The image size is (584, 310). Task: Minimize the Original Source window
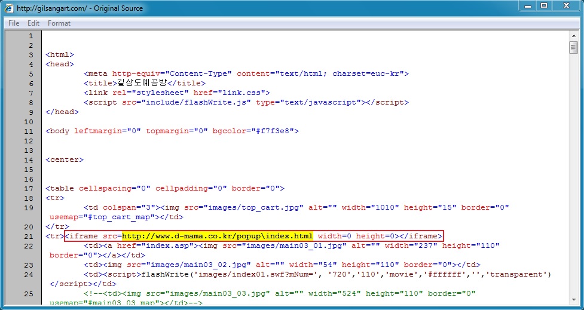pos(527,5)
